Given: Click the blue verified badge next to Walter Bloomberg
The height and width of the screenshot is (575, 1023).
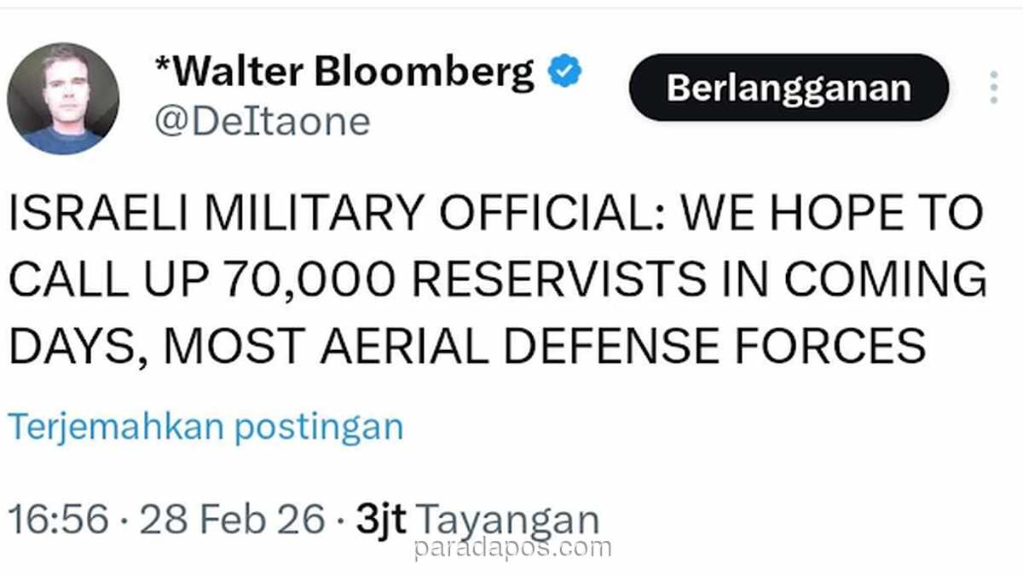Looking at the screenshot, I should (563, 70).
